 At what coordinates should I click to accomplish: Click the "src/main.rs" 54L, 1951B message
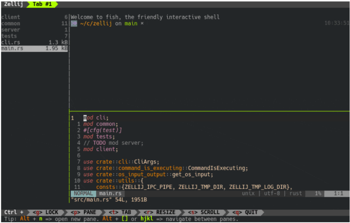coord(109,199)
